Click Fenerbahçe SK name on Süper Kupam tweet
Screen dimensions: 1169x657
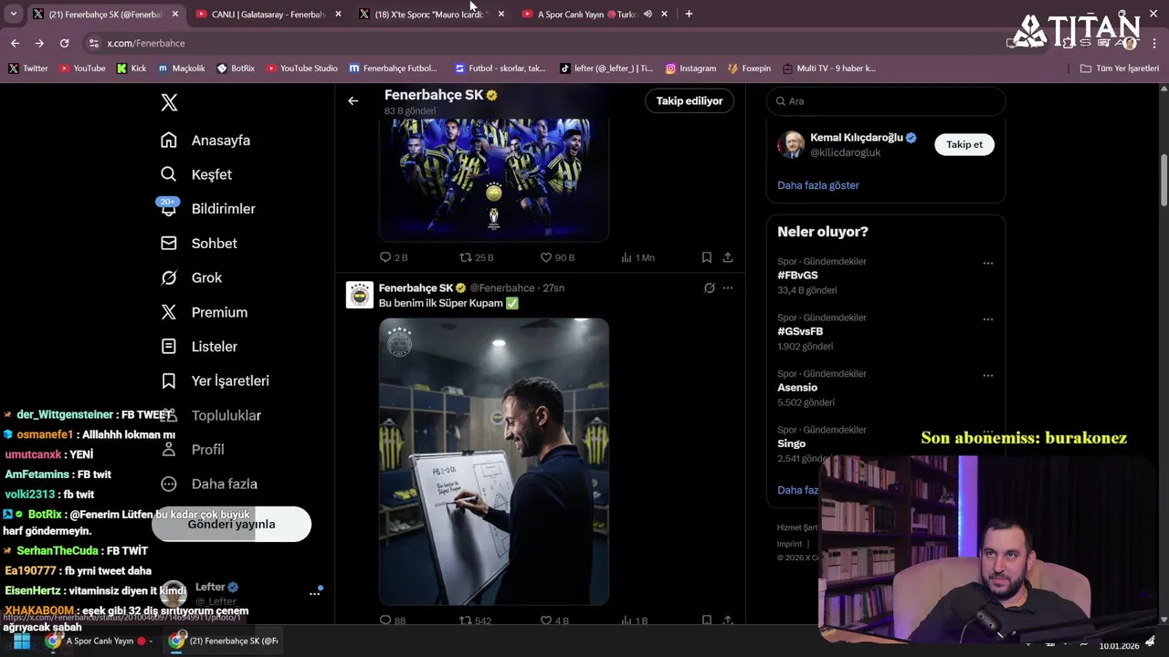[x=416, y=287]
